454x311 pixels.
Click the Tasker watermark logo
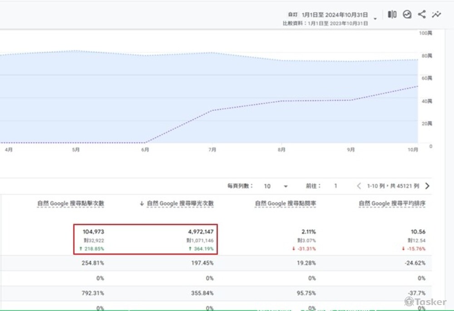pos(425,302)
